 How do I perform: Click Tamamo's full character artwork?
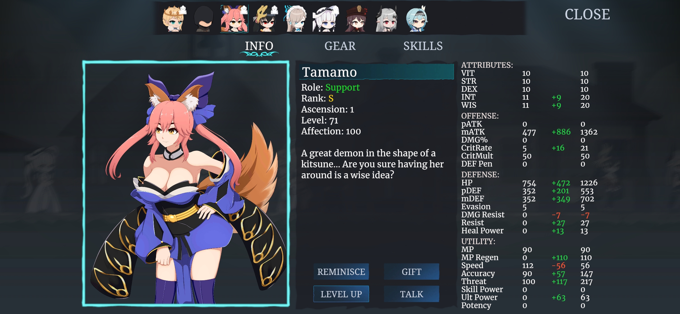[x=186, y=183]
